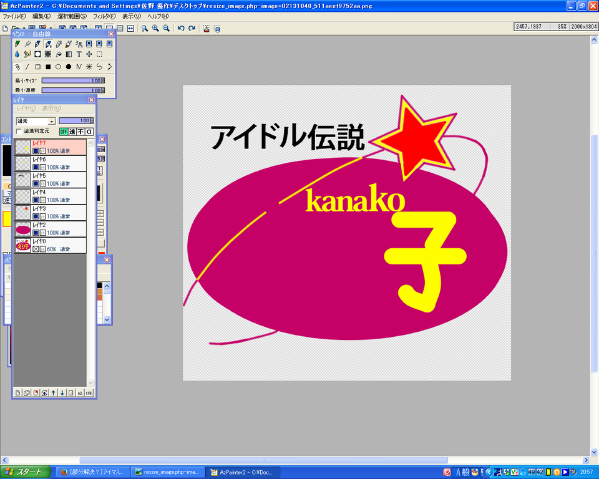Image resolution: width=599 pixels, height=479 pixels.
Task: Choose the freehand line draw mode
Action: (x=17, y=67)
